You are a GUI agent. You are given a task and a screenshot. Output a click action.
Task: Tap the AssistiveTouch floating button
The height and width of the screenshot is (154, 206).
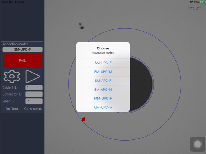pos(197,144)
